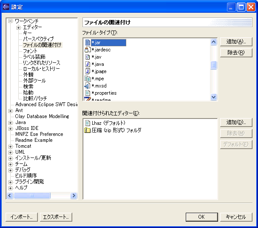
Task: Select *.jav in file type list
Action: coord(96,57)
